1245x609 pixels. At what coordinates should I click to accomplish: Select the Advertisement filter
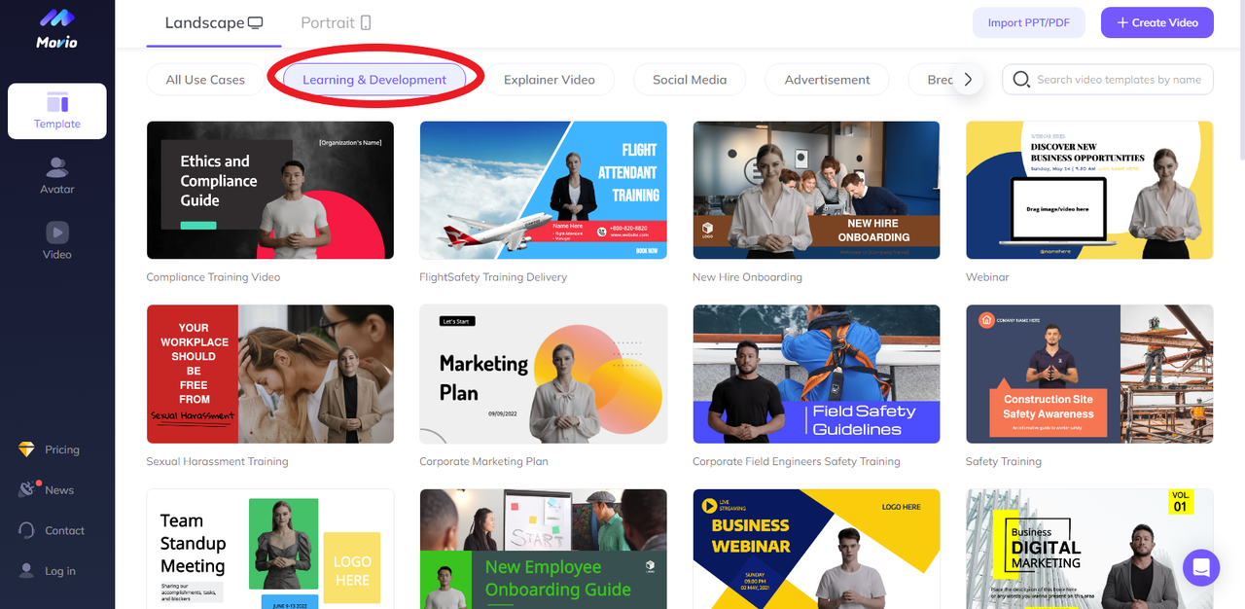(828, 80)
